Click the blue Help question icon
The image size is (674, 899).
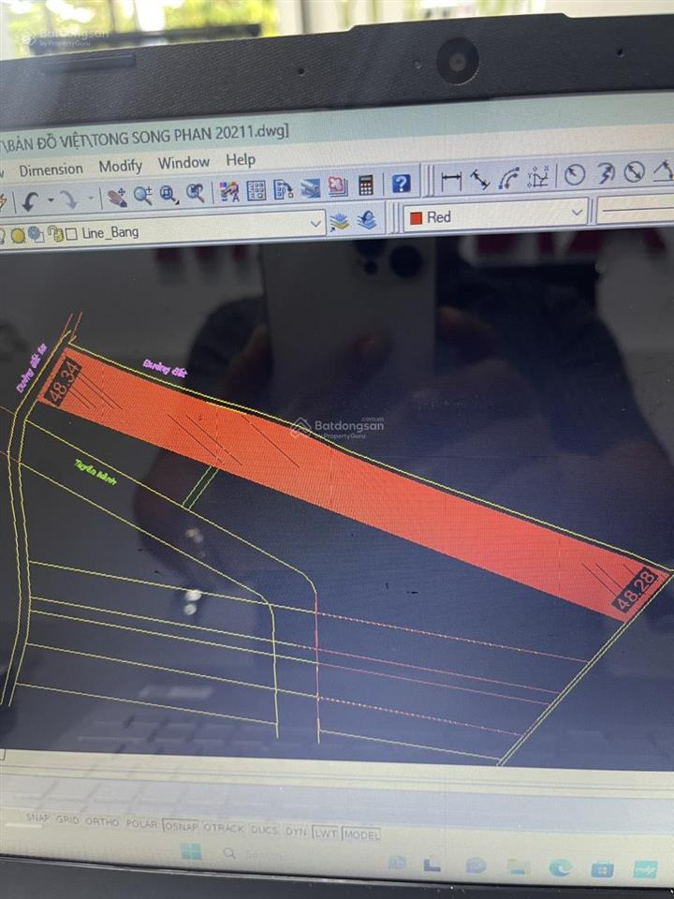(x=402, y=184)
